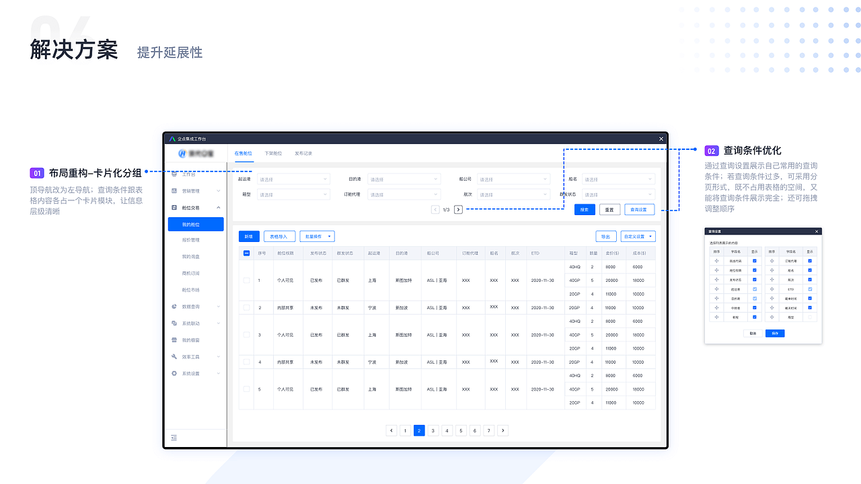Screen dimensions: 861x484
Task: Uncheck 船名 display checkbox in 查询设置 dialog
Action: (810, 270)
